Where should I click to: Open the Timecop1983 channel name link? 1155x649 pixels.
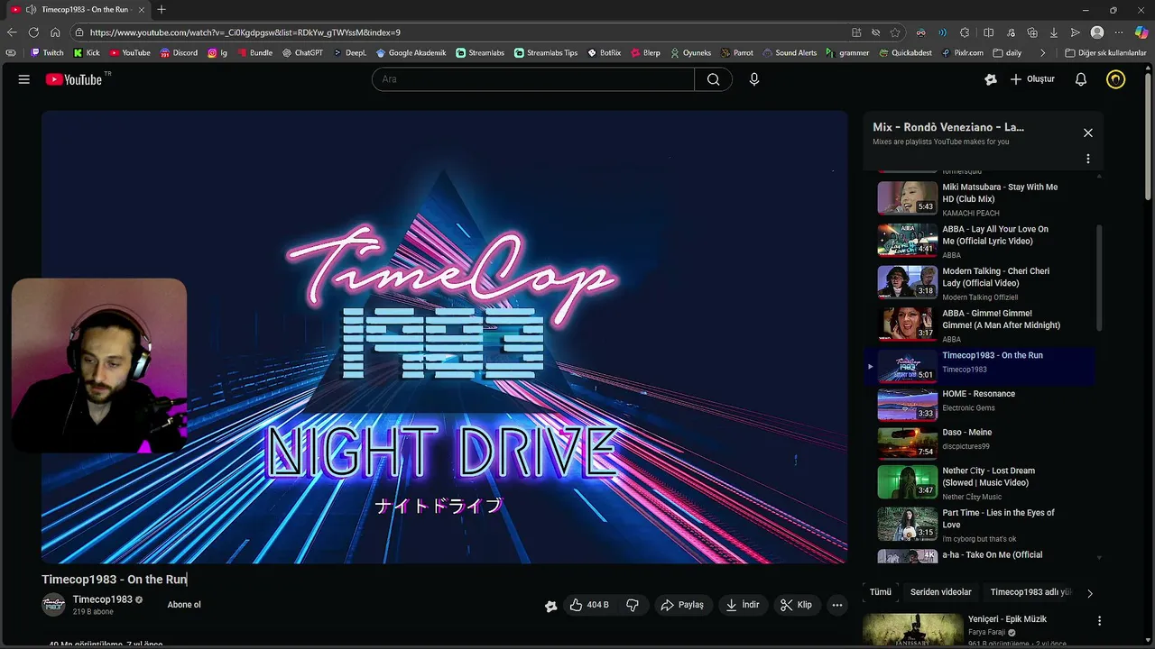tap(102, 599)
